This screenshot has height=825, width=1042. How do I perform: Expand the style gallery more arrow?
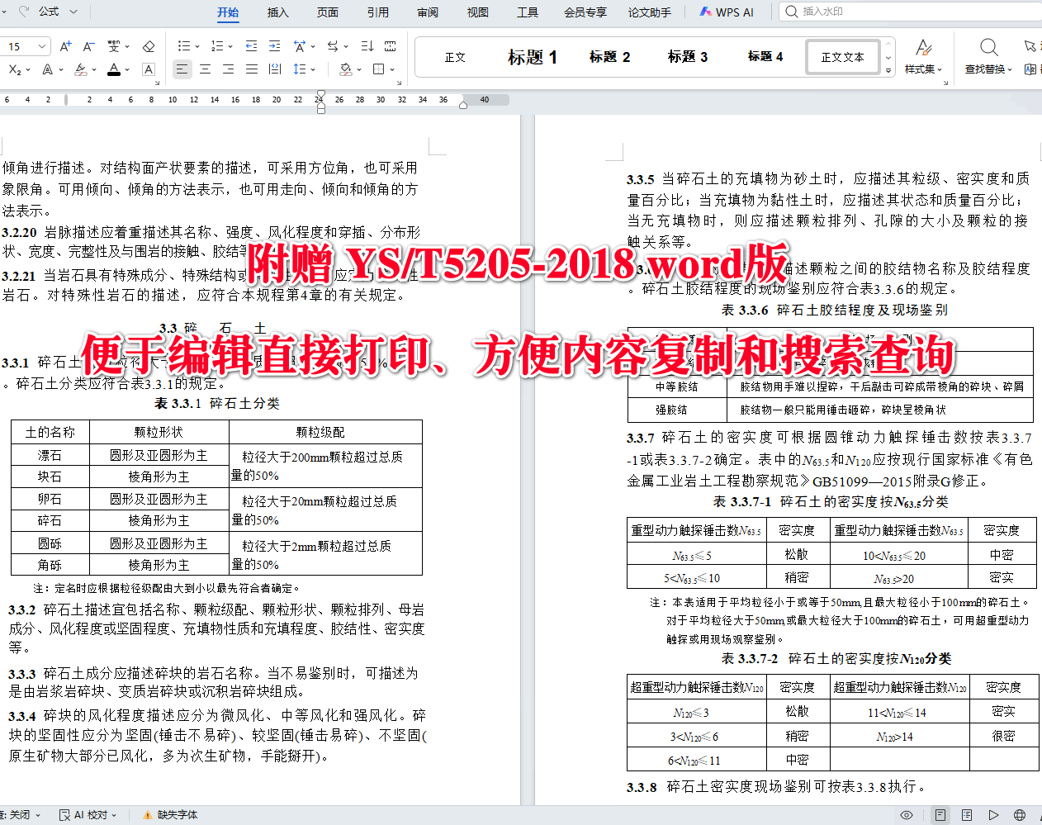pos(888,71)
